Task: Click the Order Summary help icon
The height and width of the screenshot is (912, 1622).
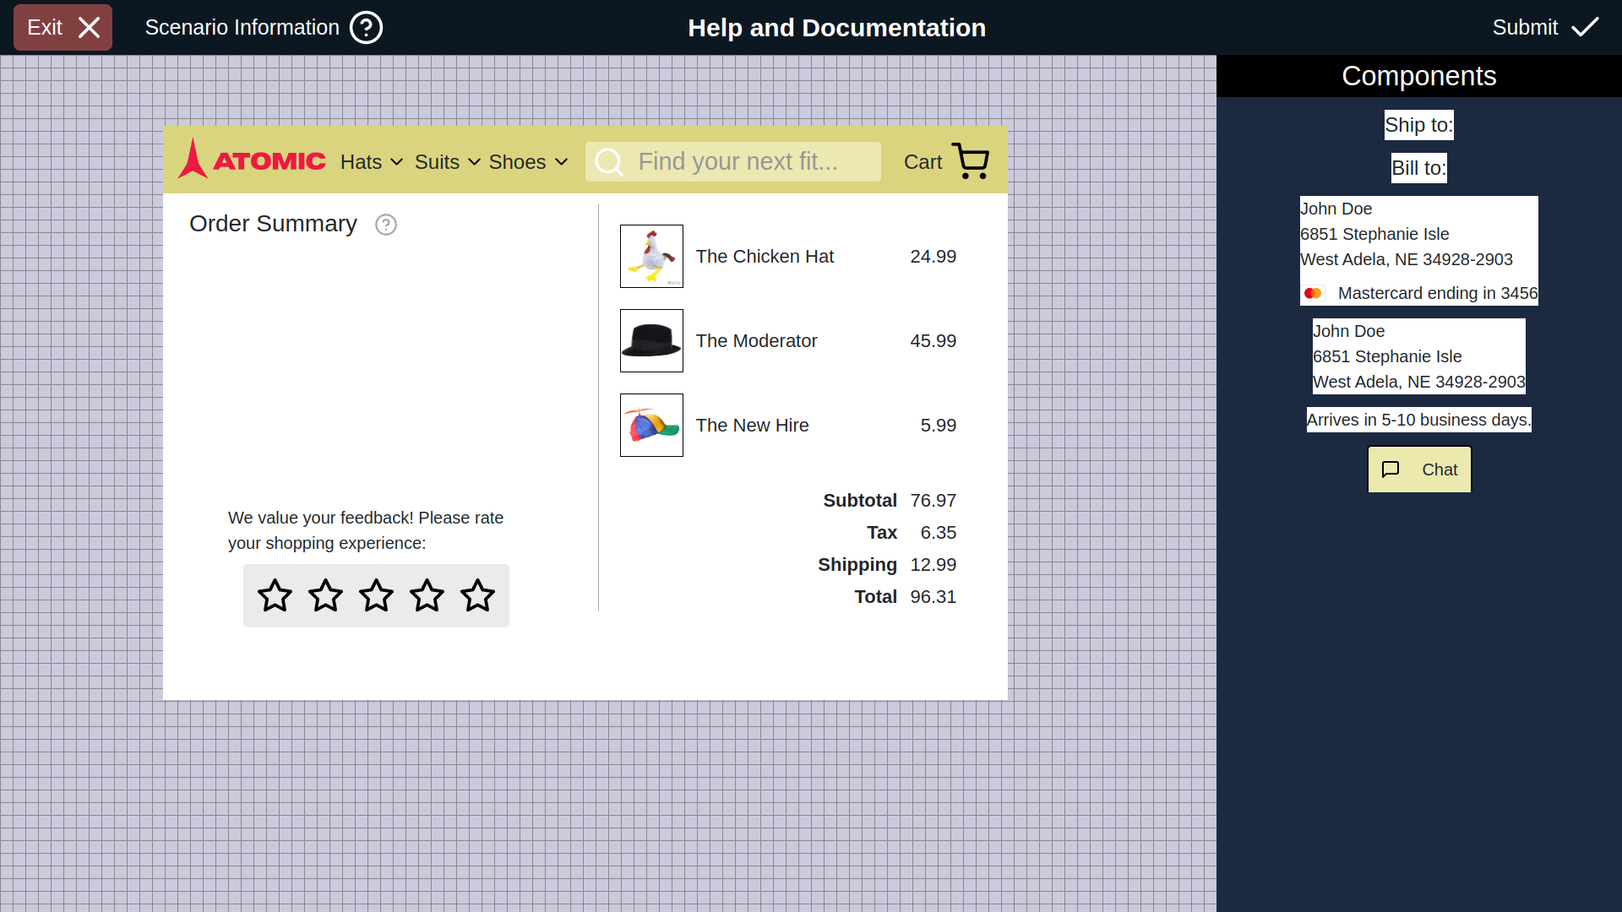Action: click(386, 225)
